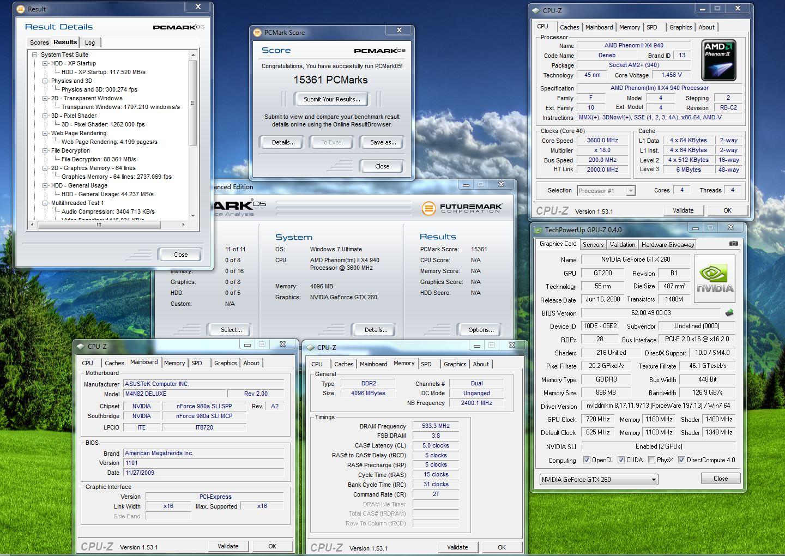The image size is (785, 556).
Task: Click the M4N82 DELUXE model field
Action: (174, 394)
